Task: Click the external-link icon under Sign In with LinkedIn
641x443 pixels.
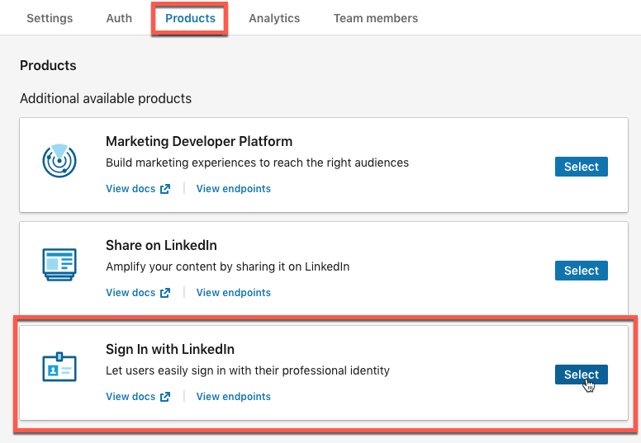Action: 165,397
